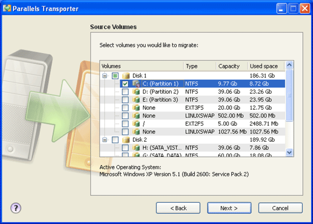Check the E: (Partition 3) checkbox
Viewport: 313px width, 224px height.
(125, 99)
